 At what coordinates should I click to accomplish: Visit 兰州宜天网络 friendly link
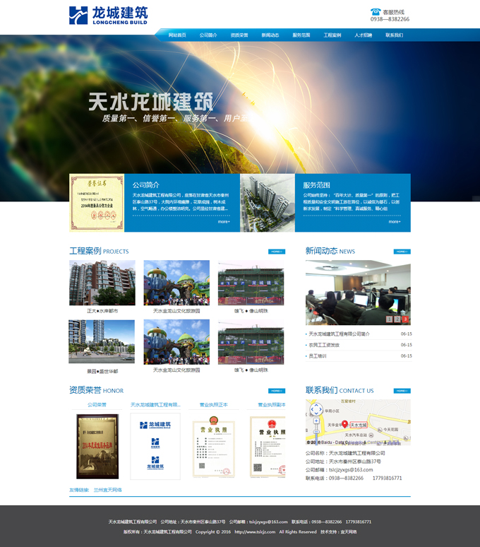tap(105, 490)
